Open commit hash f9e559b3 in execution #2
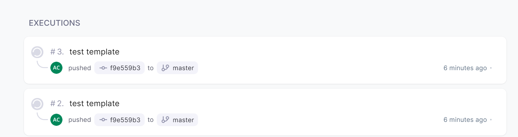The width and height of the screenshot is (518, 137). (x=125, y=120)
